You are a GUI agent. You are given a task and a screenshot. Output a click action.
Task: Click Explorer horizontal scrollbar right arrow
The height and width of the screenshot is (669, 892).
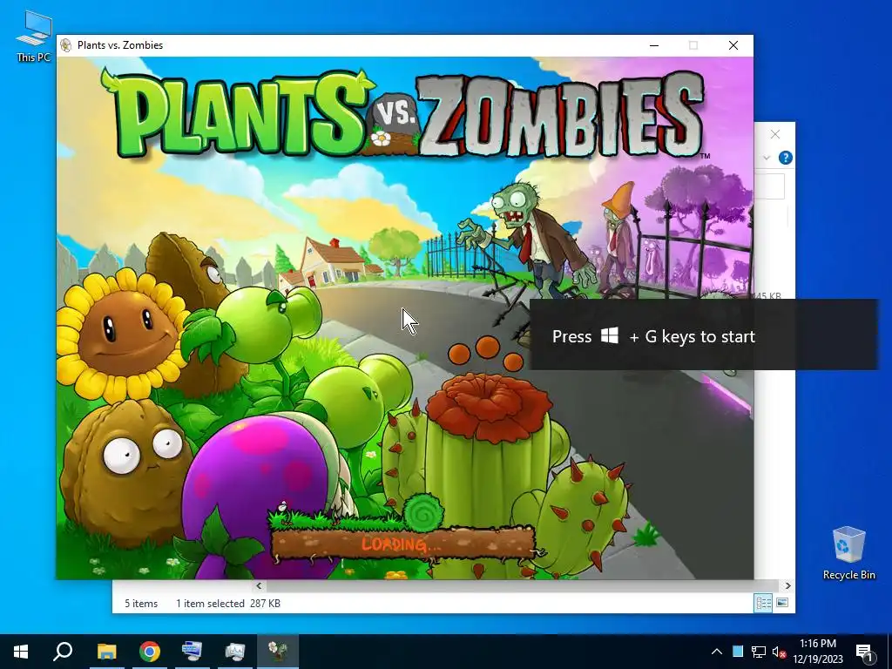tap(787, 585)
